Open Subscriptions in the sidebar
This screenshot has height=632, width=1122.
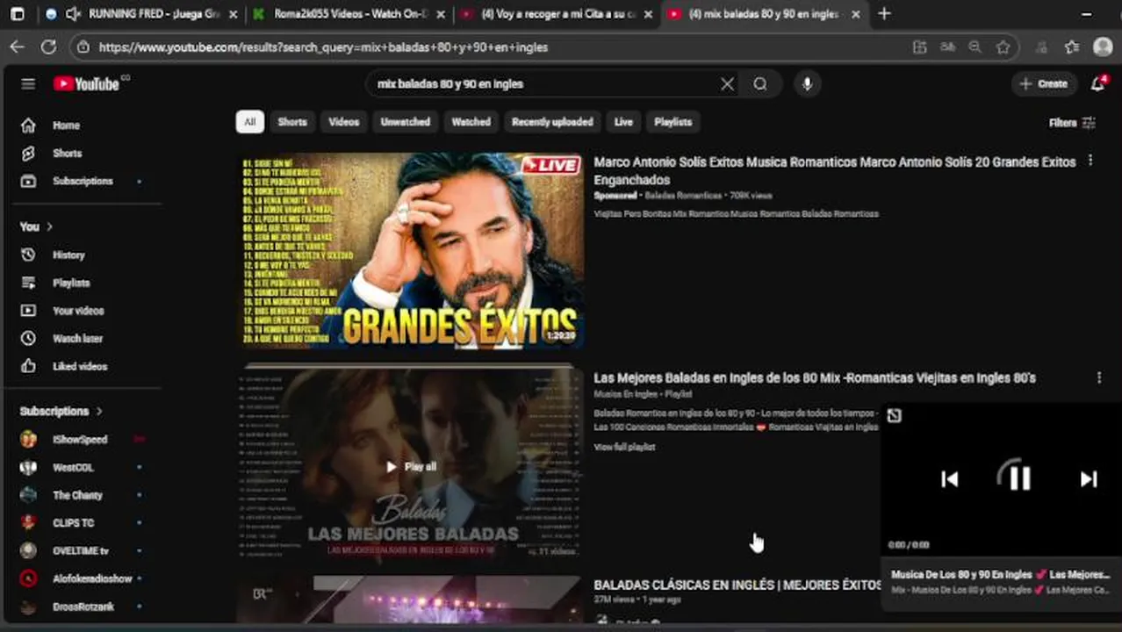[83, 181]
